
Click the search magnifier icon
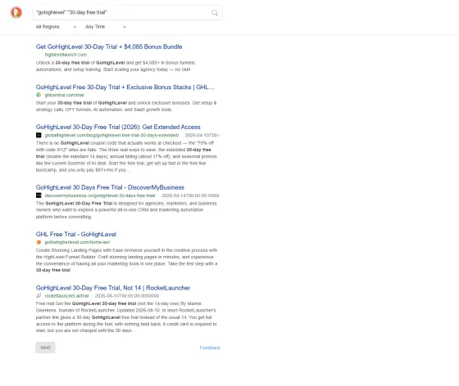215,12
